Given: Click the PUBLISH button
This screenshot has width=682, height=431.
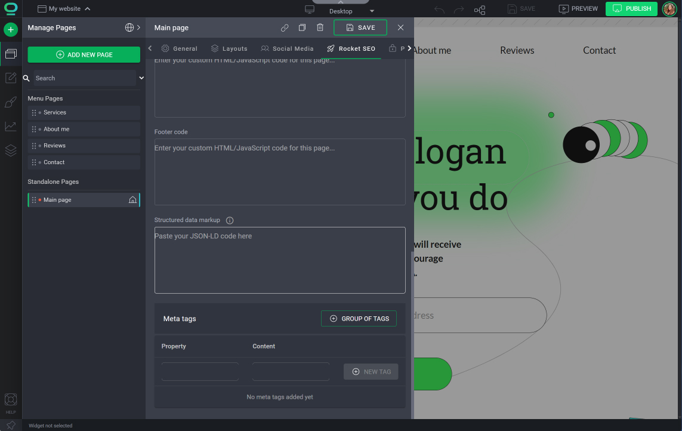Looking at the screenshot, I should 631,9.
